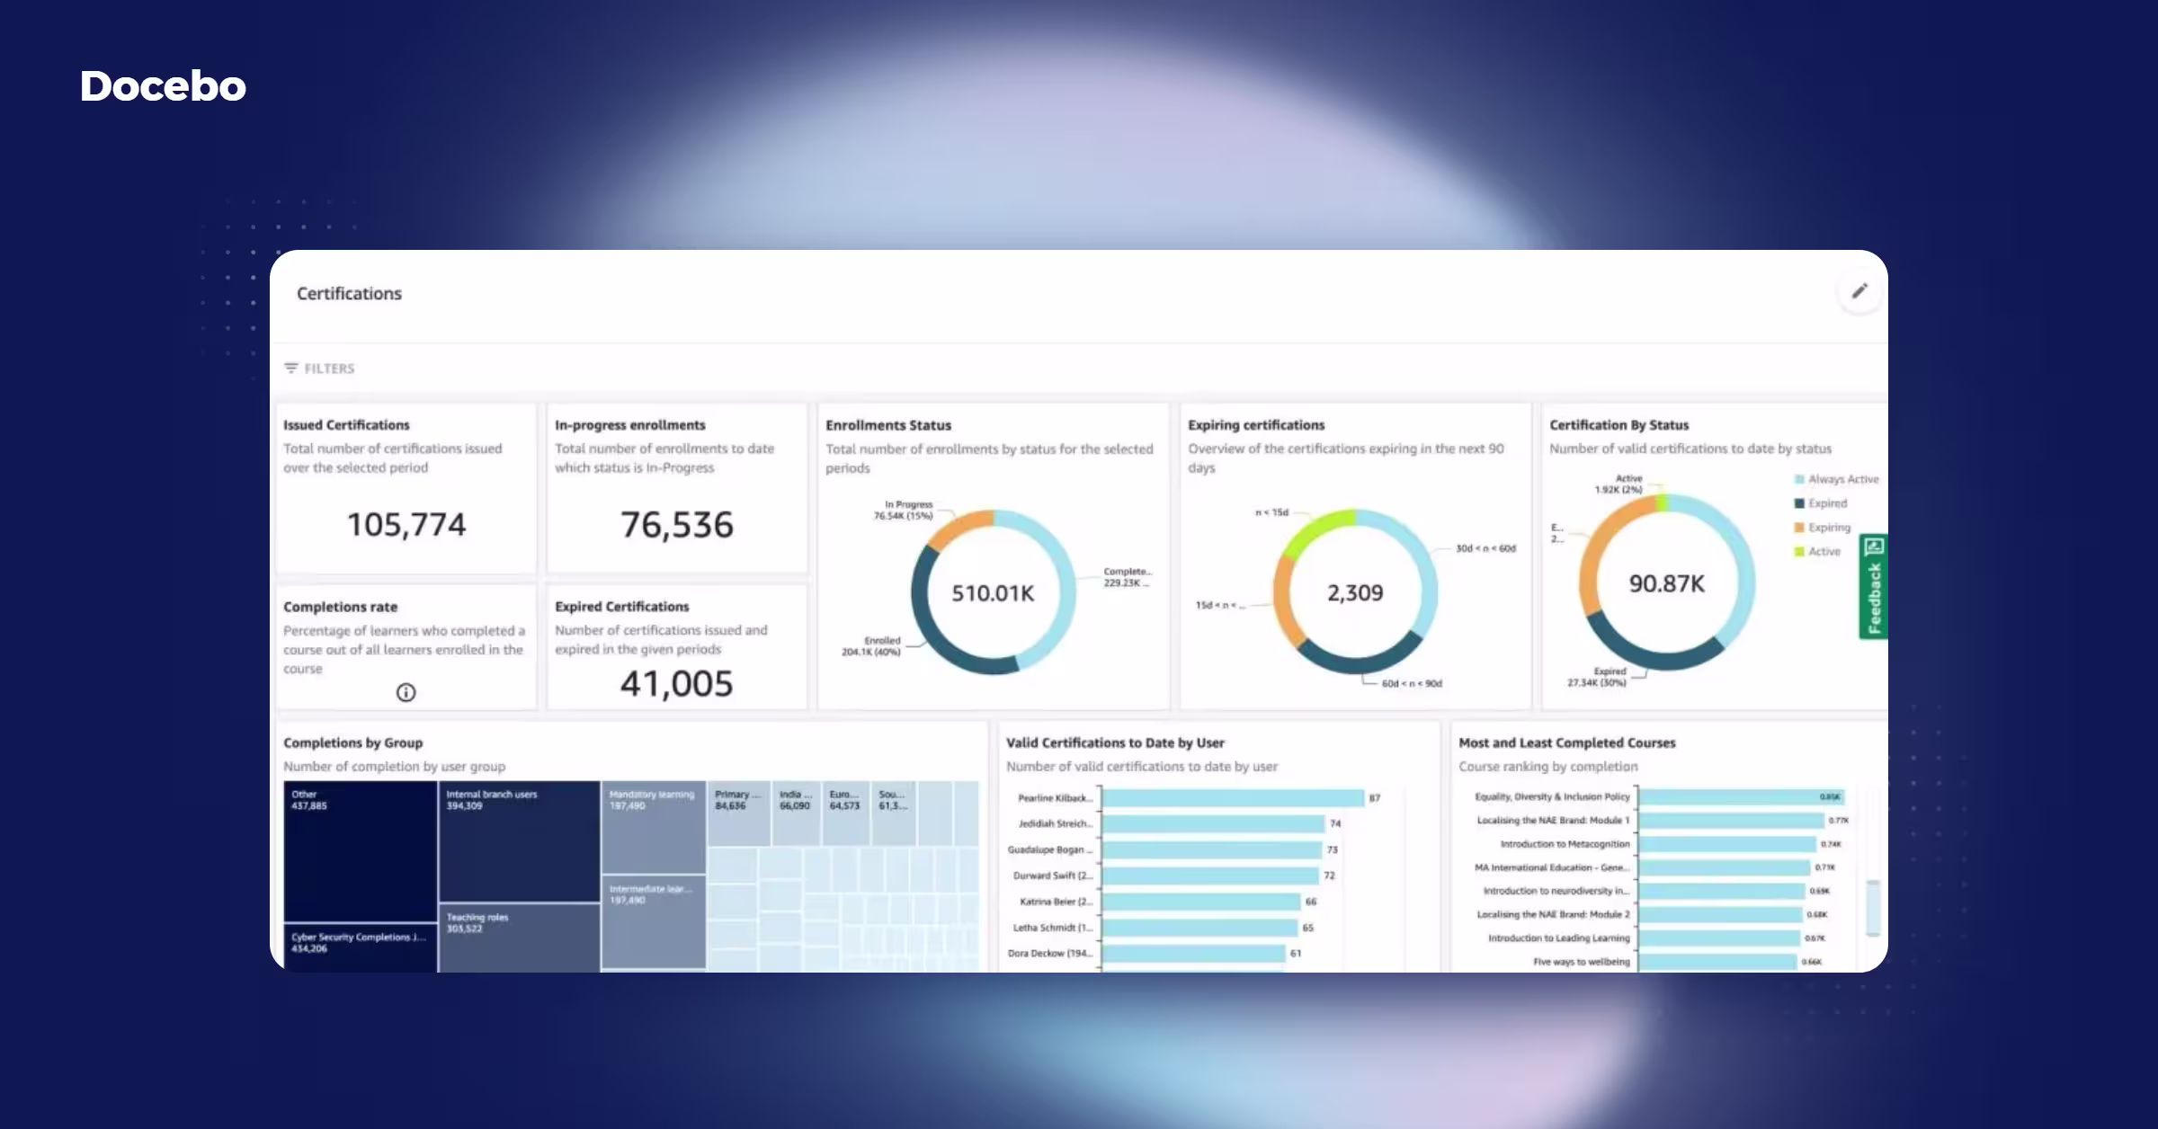The width and height of the screenshot is (2158, 1129).
Task: Click the Most and Least Completed Courses scrollbar
Action: (x=1873, y=908)
